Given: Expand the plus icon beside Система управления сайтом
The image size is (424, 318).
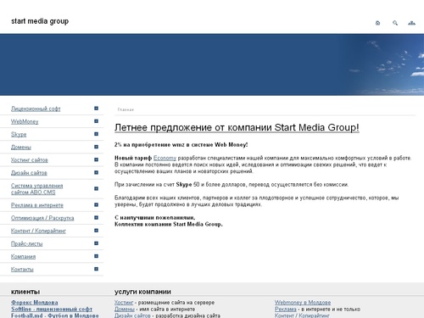Looking at the screenshot, I should 96,188.
